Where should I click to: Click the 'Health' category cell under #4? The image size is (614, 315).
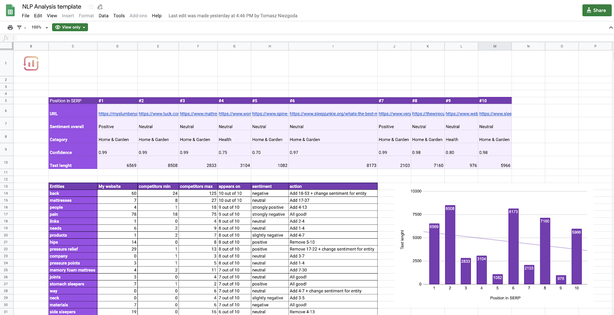click(234, 137)
